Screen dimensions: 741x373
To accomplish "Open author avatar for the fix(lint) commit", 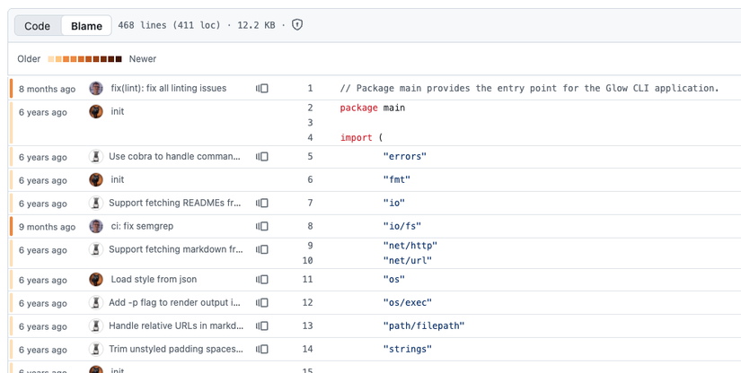I will 96,88.
